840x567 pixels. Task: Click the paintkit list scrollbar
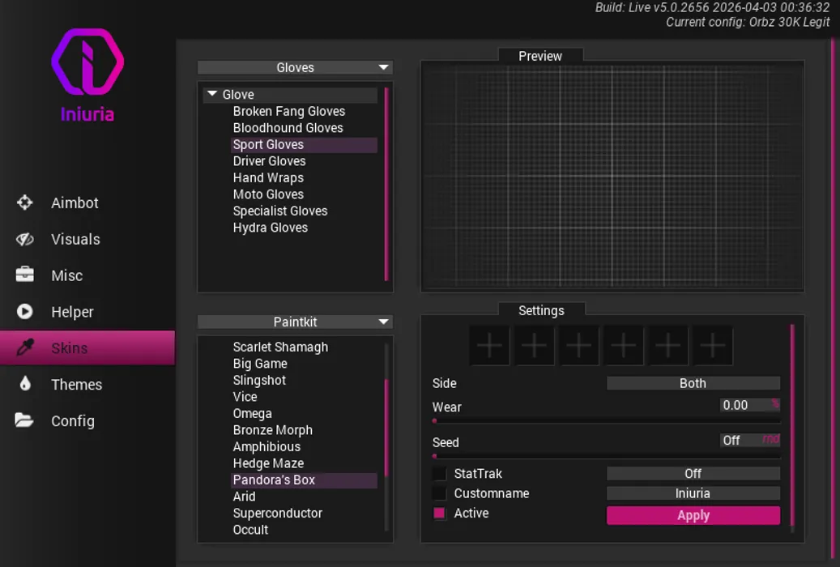click(x=386, y=428)
